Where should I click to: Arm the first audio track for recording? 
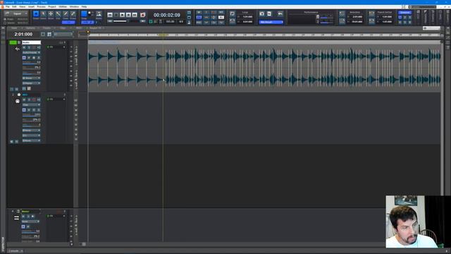[x=34, y=47]
